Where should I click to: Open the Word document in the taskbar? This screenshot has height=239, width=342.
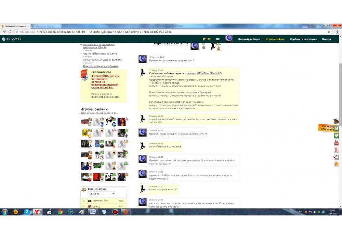coord(93,212)
